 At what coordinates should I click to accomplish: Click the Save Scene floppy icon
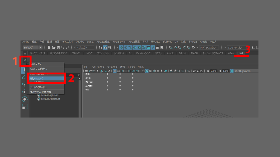click(58, 47)
